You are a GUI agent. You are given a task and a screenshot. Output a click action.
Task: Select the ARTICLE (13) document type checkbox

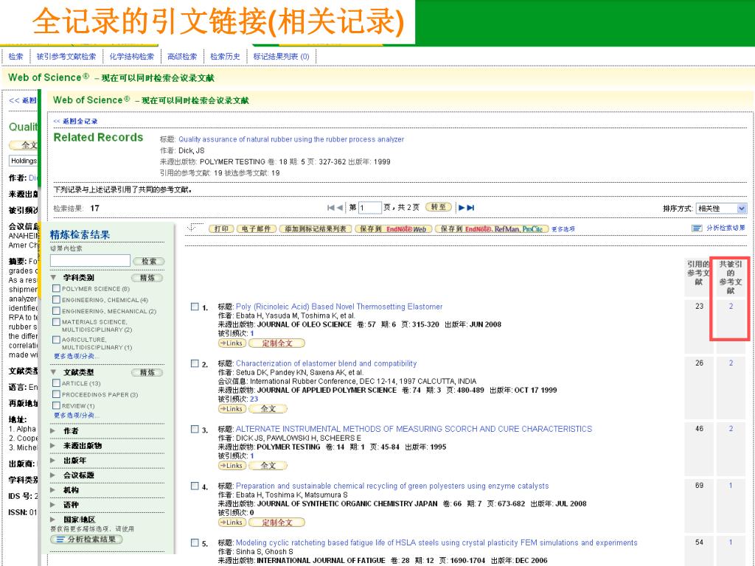(56, 383)
